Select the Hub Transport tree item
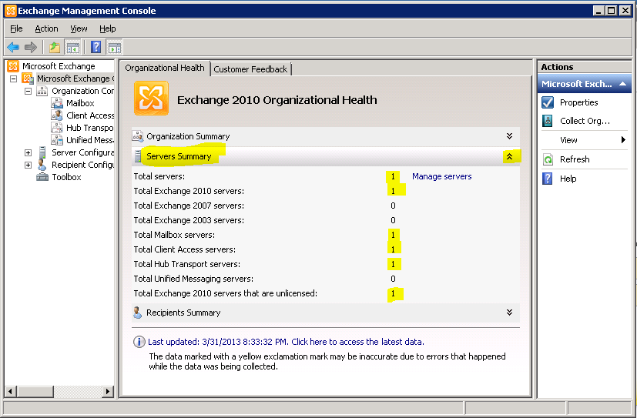Screen dimensions: 637x418 [90, 128]
